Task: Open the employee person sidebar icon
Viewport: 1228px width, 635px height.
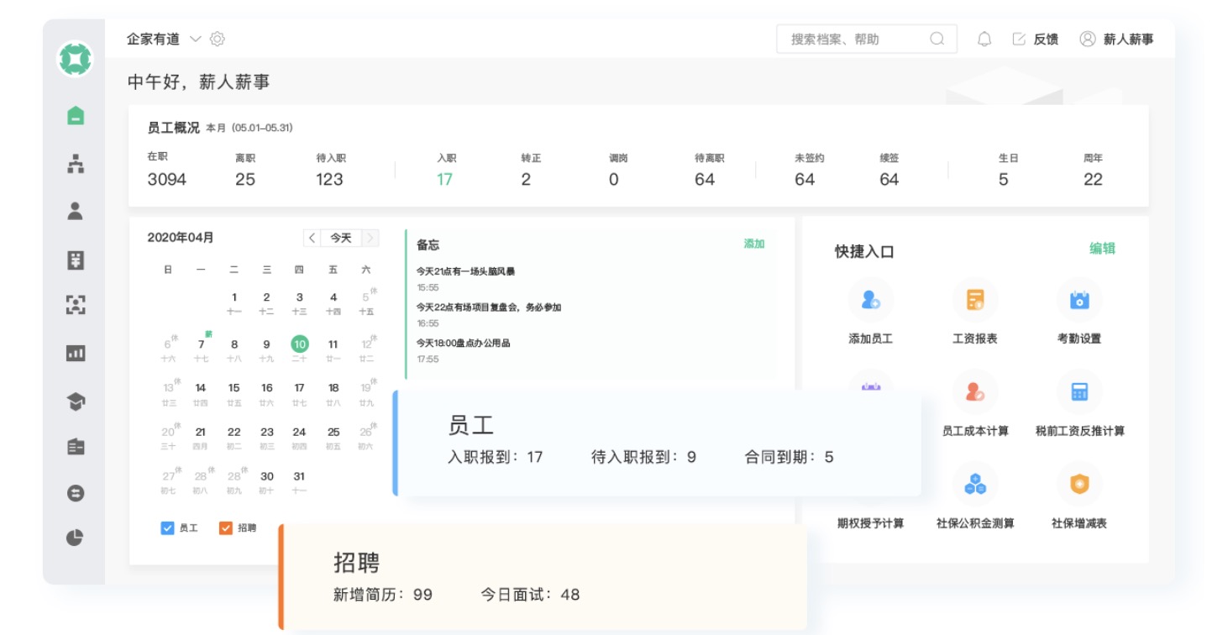Action: [x=76, y=211]
